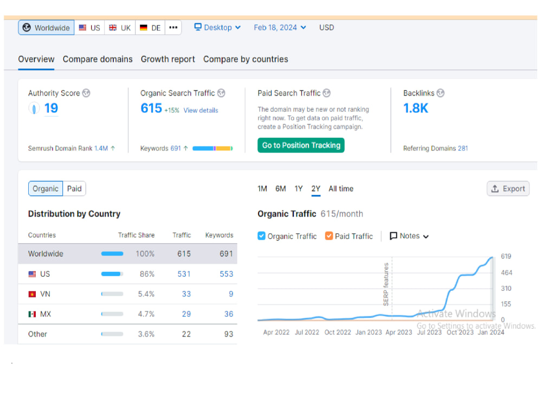The height and width of the screenshot is (407, 542).
Task: Click the Notes comment icon
Action: [393, 236]
